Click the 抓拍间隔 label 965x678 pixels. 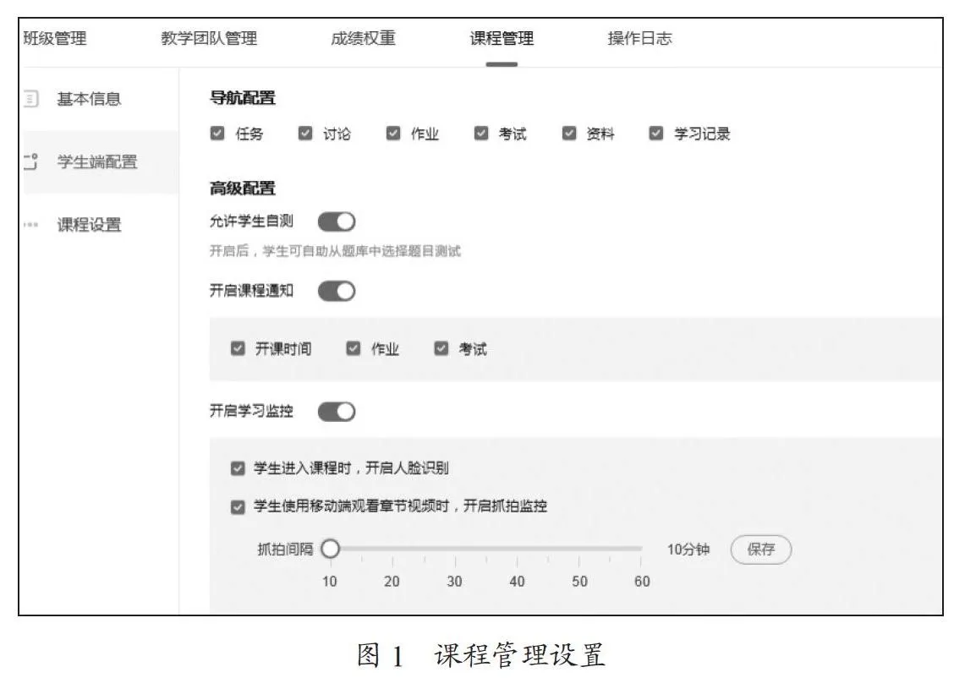click(285, 549)
